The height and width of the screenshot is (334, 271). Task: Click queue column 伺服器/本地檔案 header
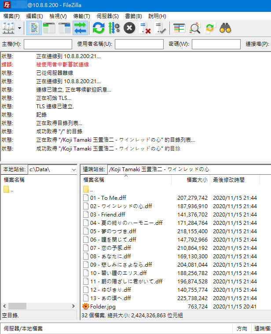[23, 329]
